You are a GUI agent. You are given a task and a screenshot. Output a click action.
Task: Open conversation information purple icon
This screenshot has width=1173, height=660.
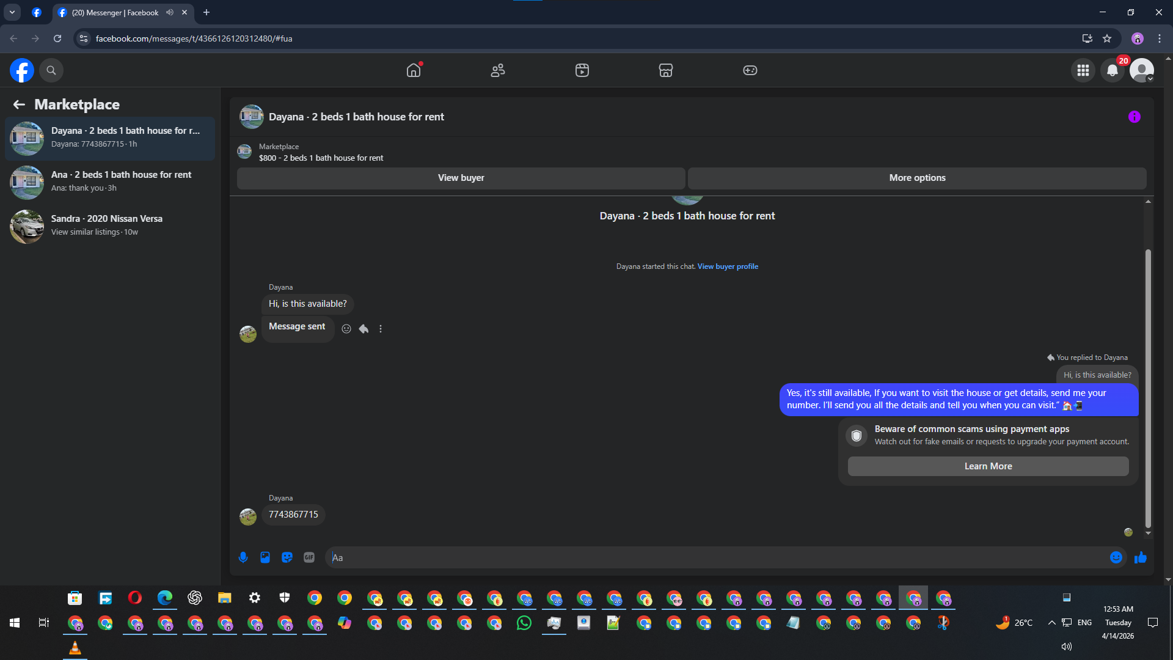point(1135,117)
